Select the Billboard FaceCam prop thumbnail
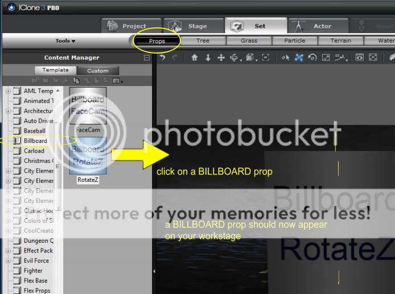Image resolution: width=395 pixels, height=294 pixels. tap(88, 105)
